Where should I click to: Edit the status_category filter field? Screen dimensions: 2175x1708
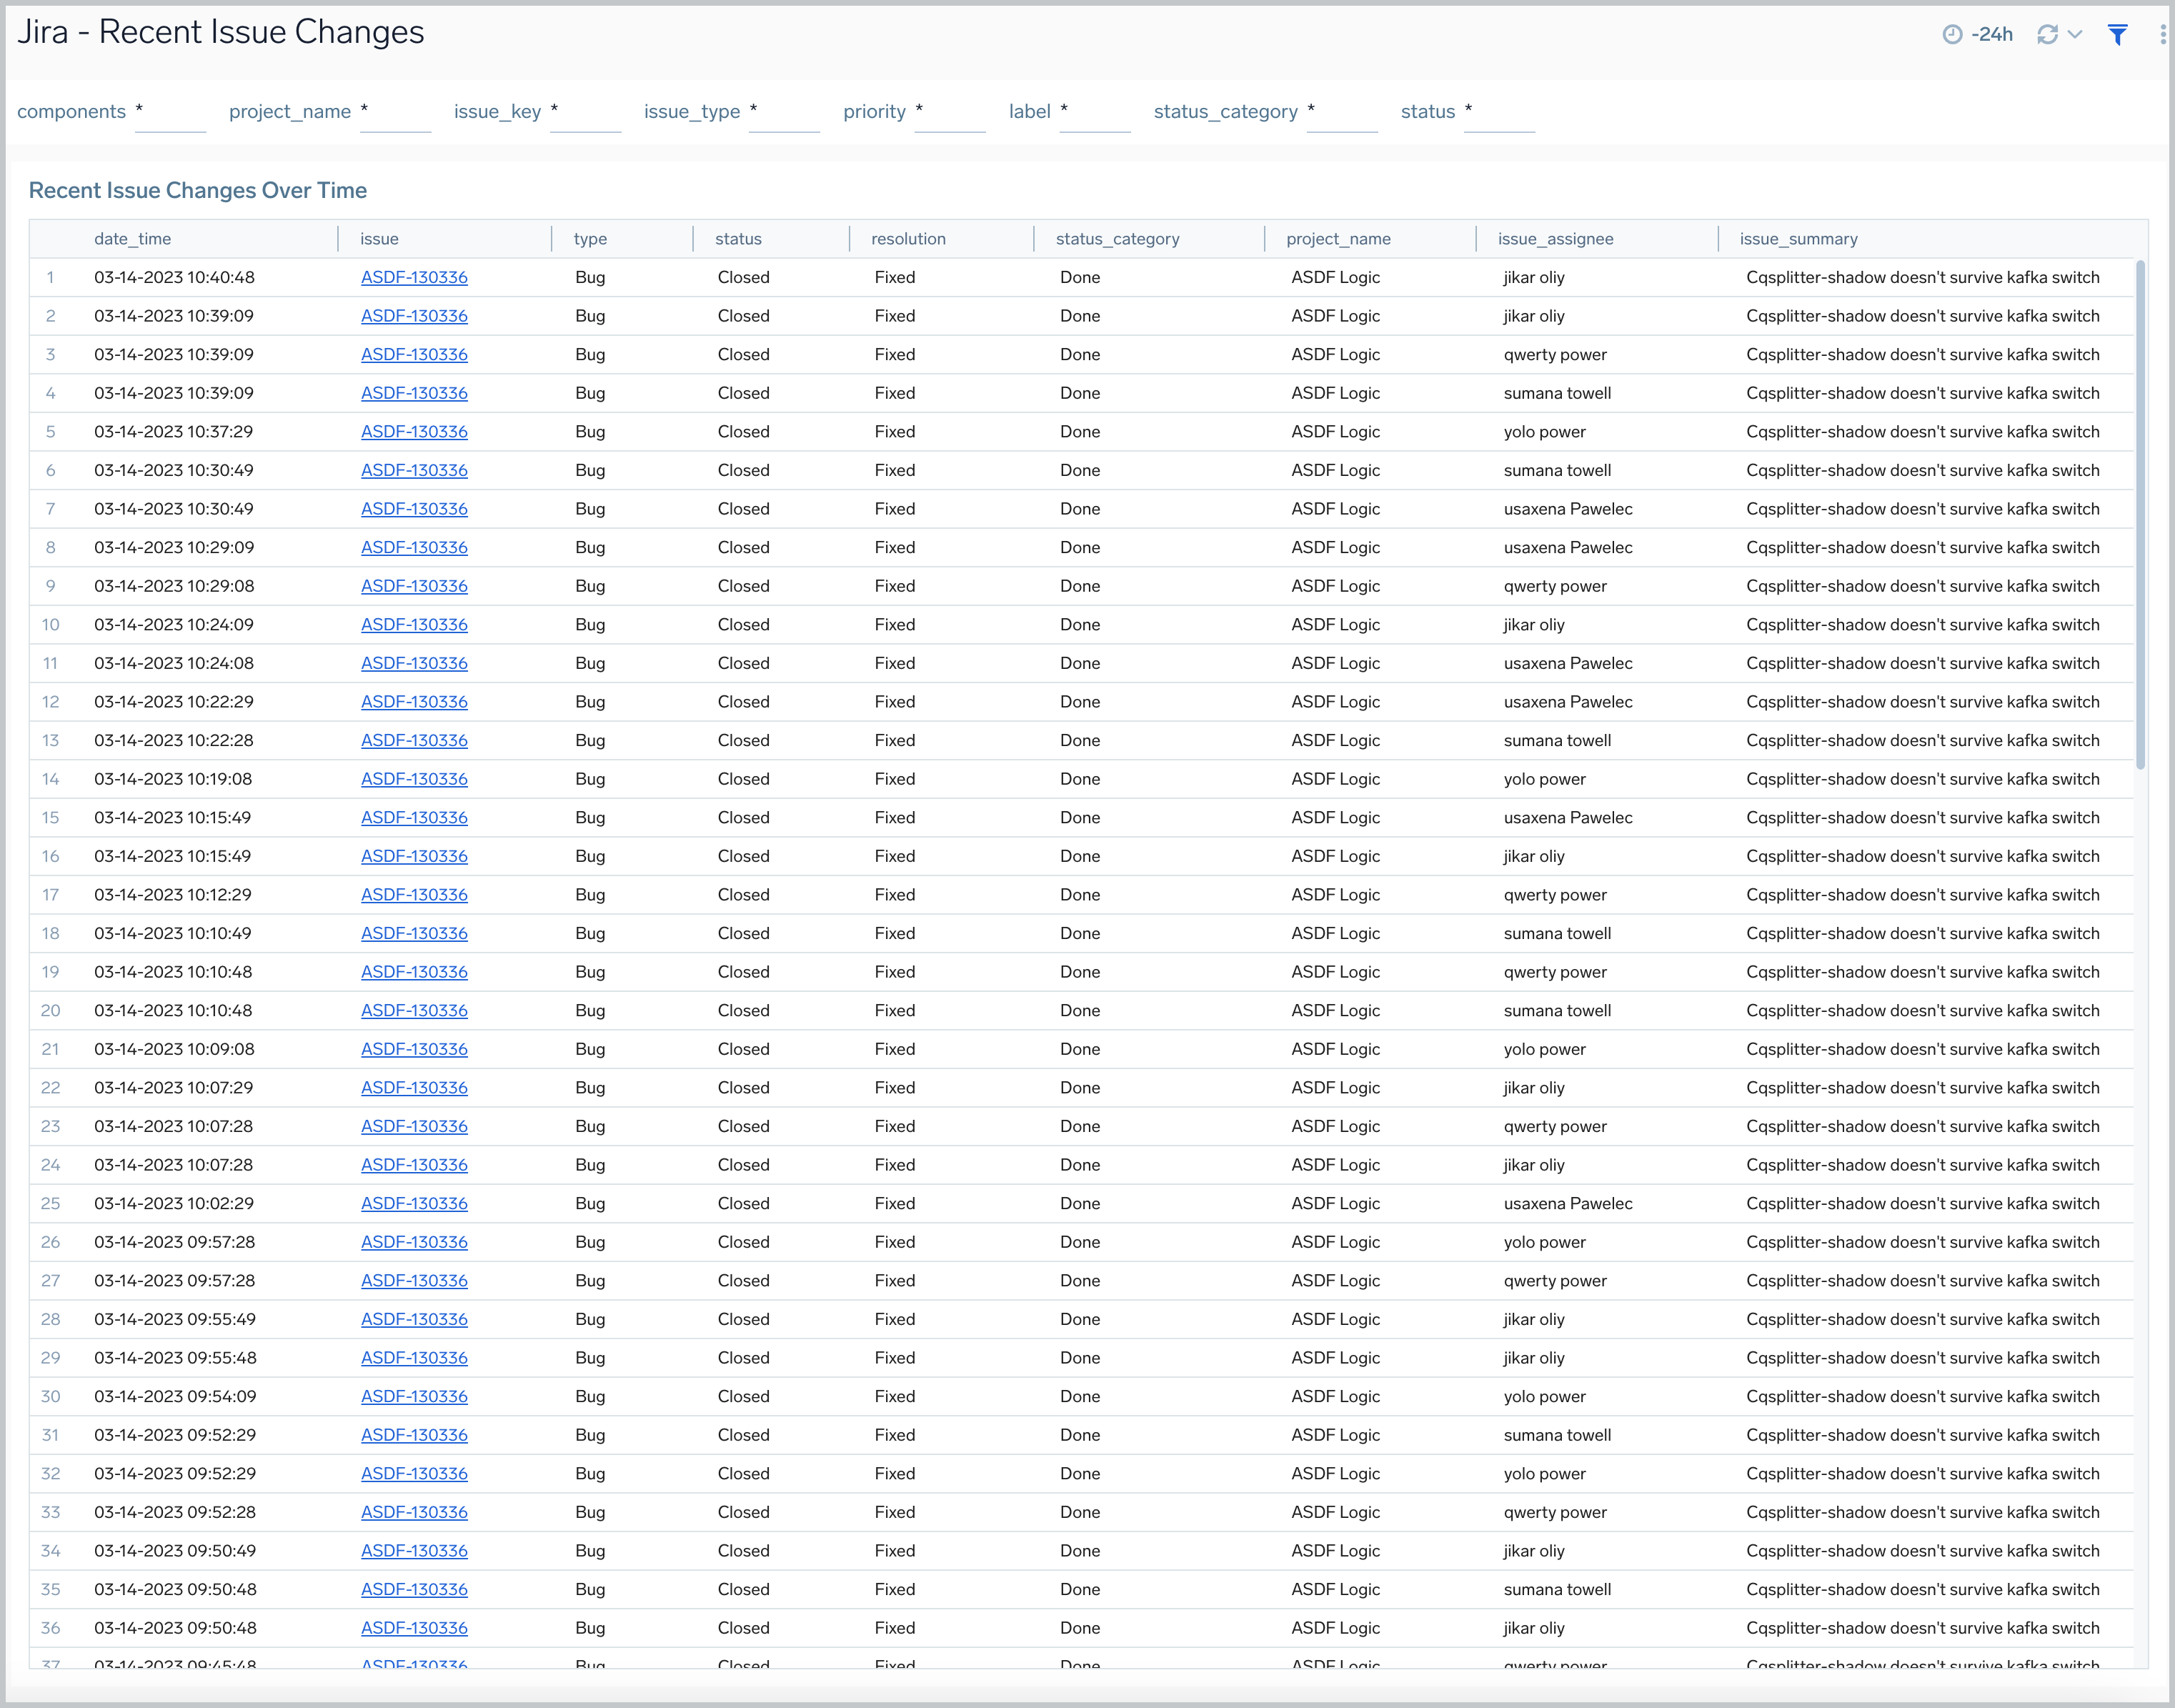coord(1343,112)
